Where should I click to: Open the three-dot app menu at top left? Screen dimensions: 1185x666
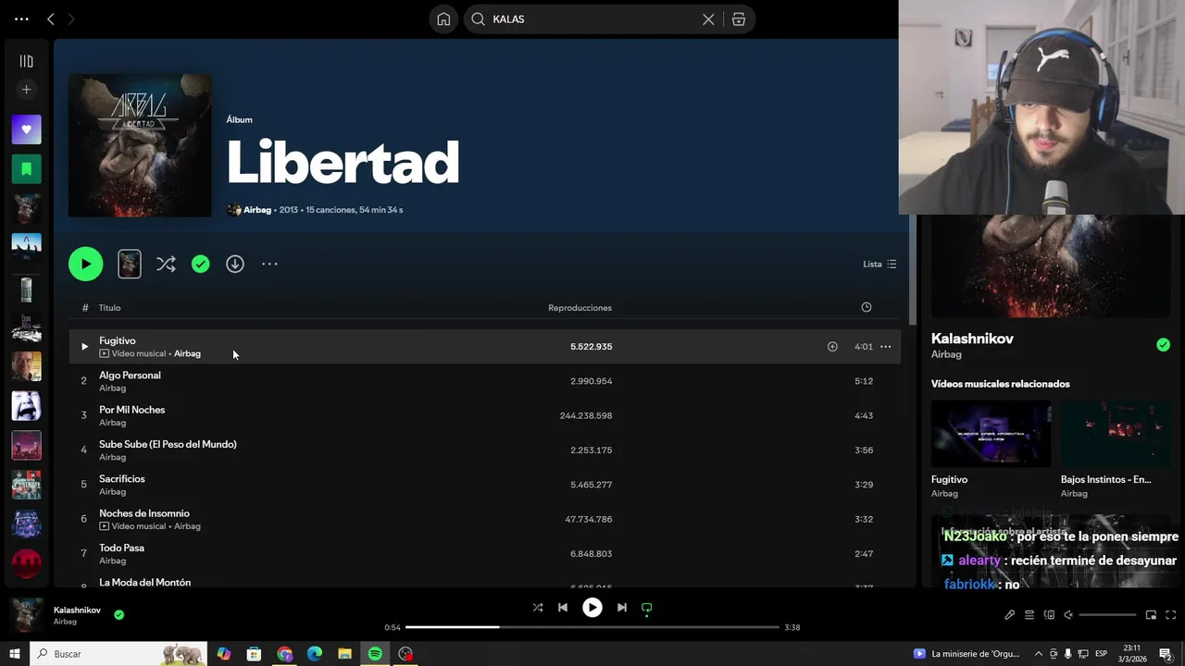(21, 18)
